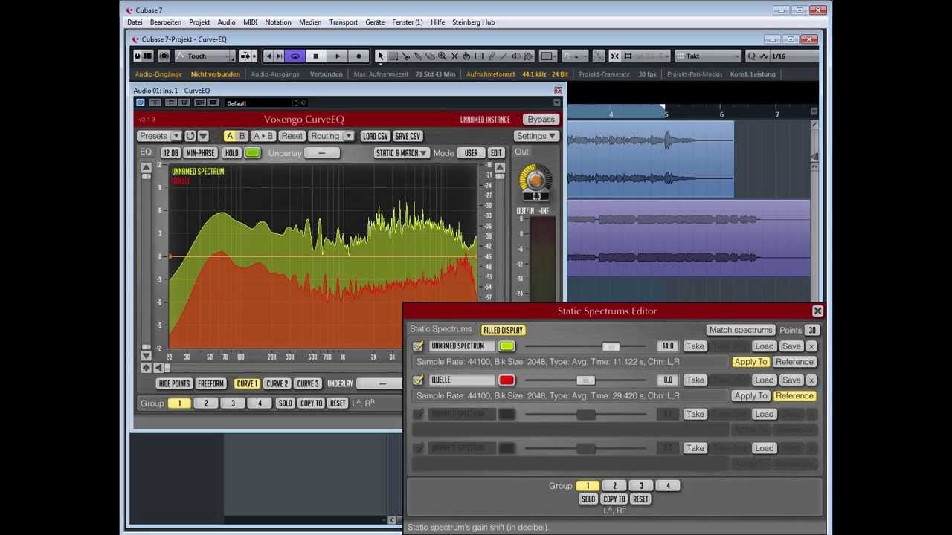Open the Static & Match dropdown
952x535 pixels.
coord(401,153)
